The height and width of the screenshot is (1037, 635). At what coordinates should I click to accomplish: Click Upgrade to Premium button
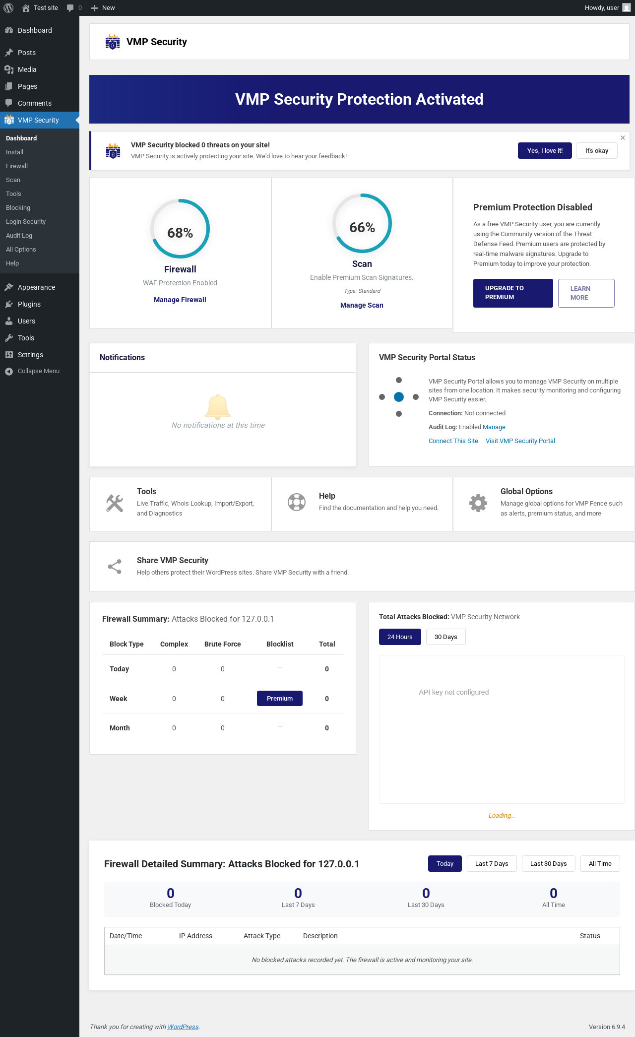tap(513, 293)
